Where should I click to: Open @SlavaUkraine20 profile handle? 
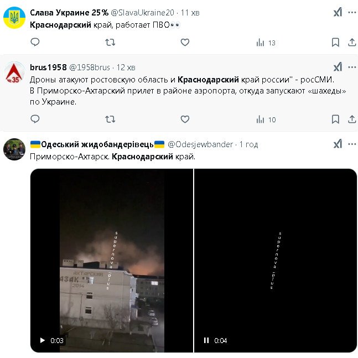(x=142, y=13)
